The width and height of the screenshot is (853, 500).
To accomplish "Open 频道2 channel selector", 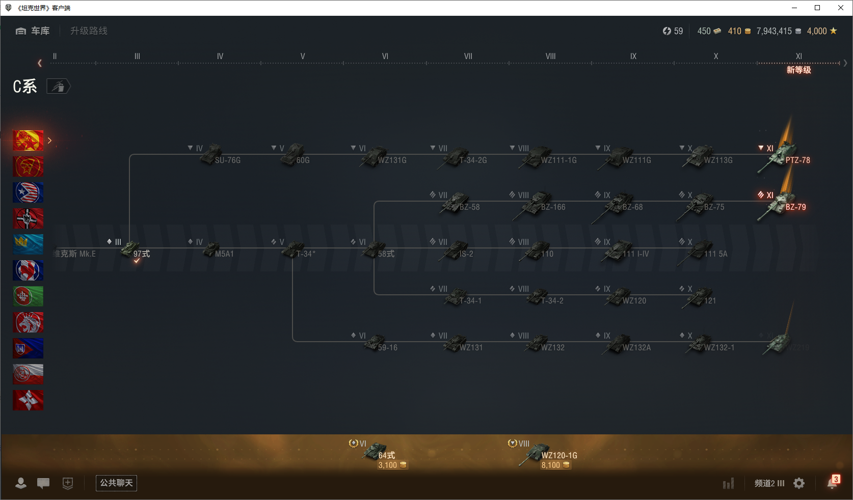I will pos(769,483).
